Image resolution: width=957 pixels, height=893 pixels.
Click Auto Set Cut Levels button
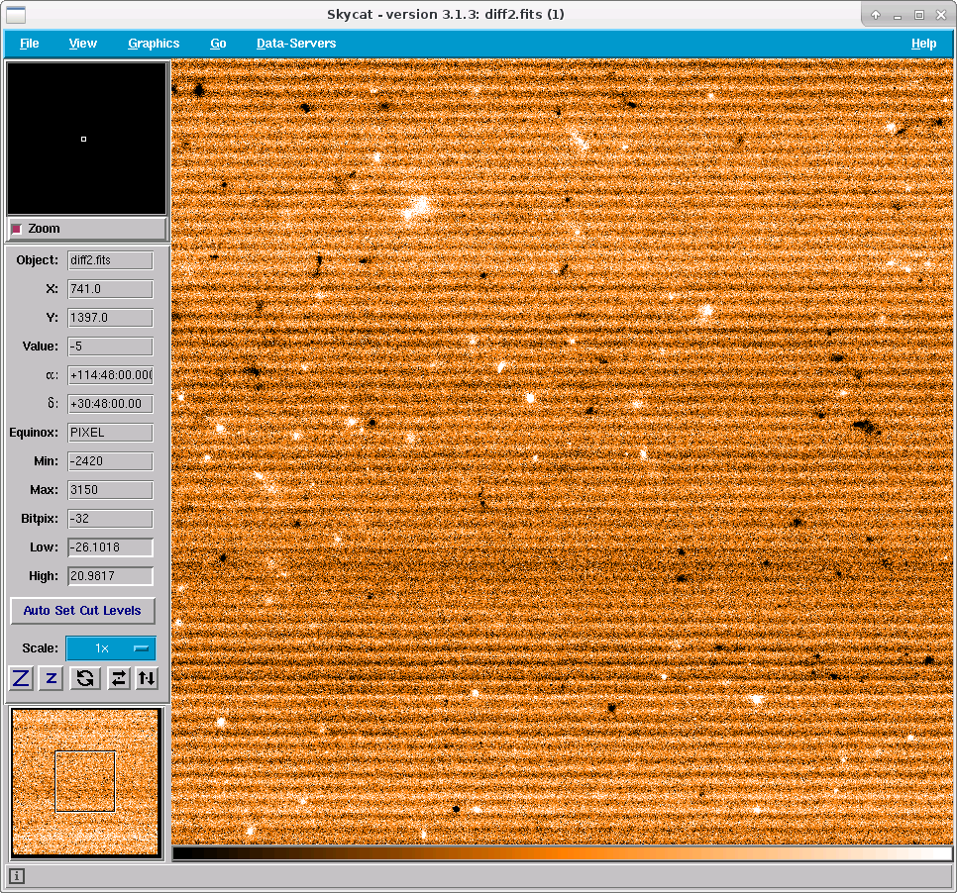[x=82, y=611]
